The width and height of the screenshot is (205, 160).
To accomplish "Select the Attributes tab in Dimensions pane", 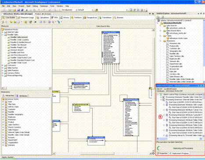I will coord(22,96).
